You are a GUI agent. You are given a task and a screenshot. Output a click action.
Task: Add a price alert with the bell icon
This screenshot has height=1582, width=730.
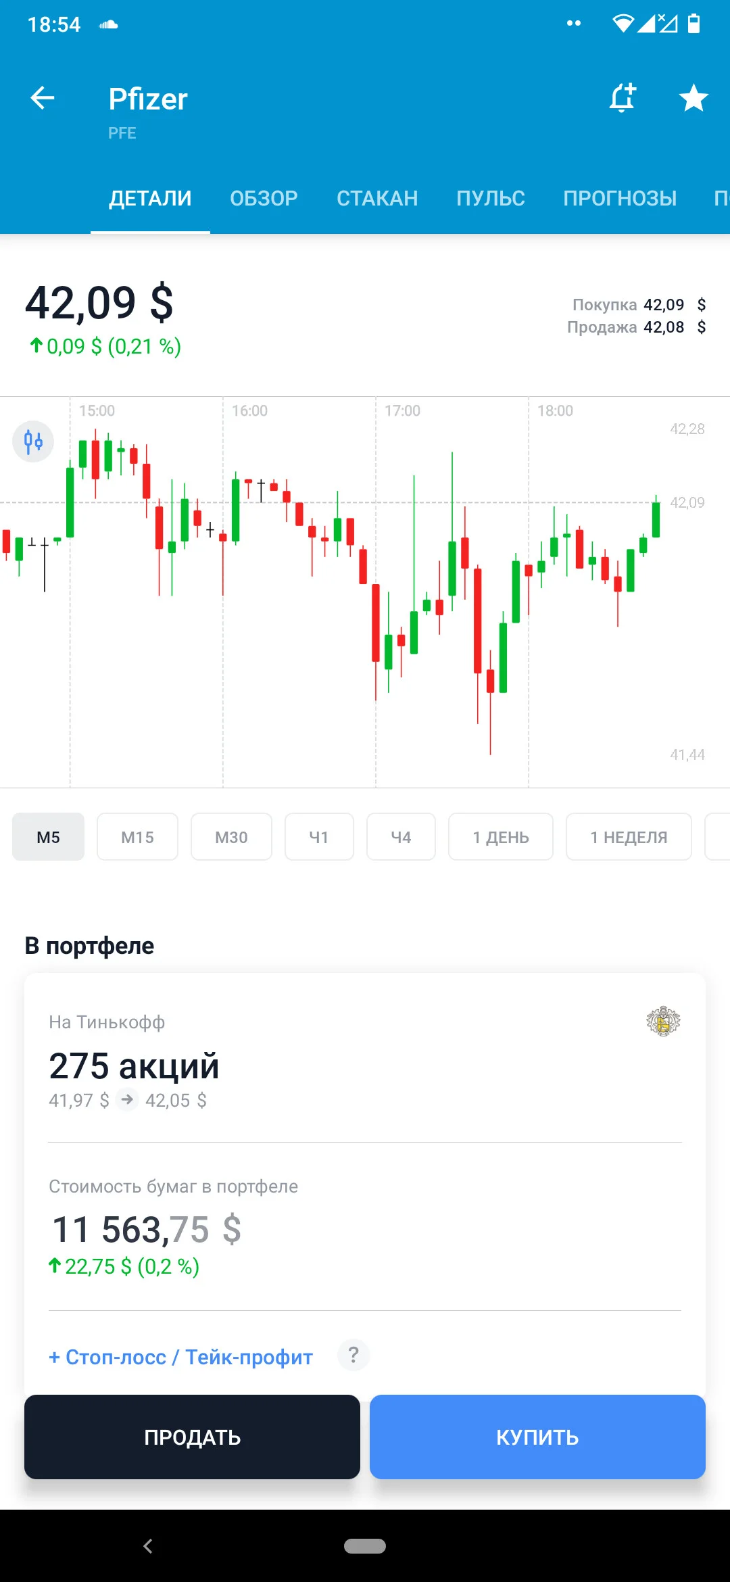tap(623, 98)
